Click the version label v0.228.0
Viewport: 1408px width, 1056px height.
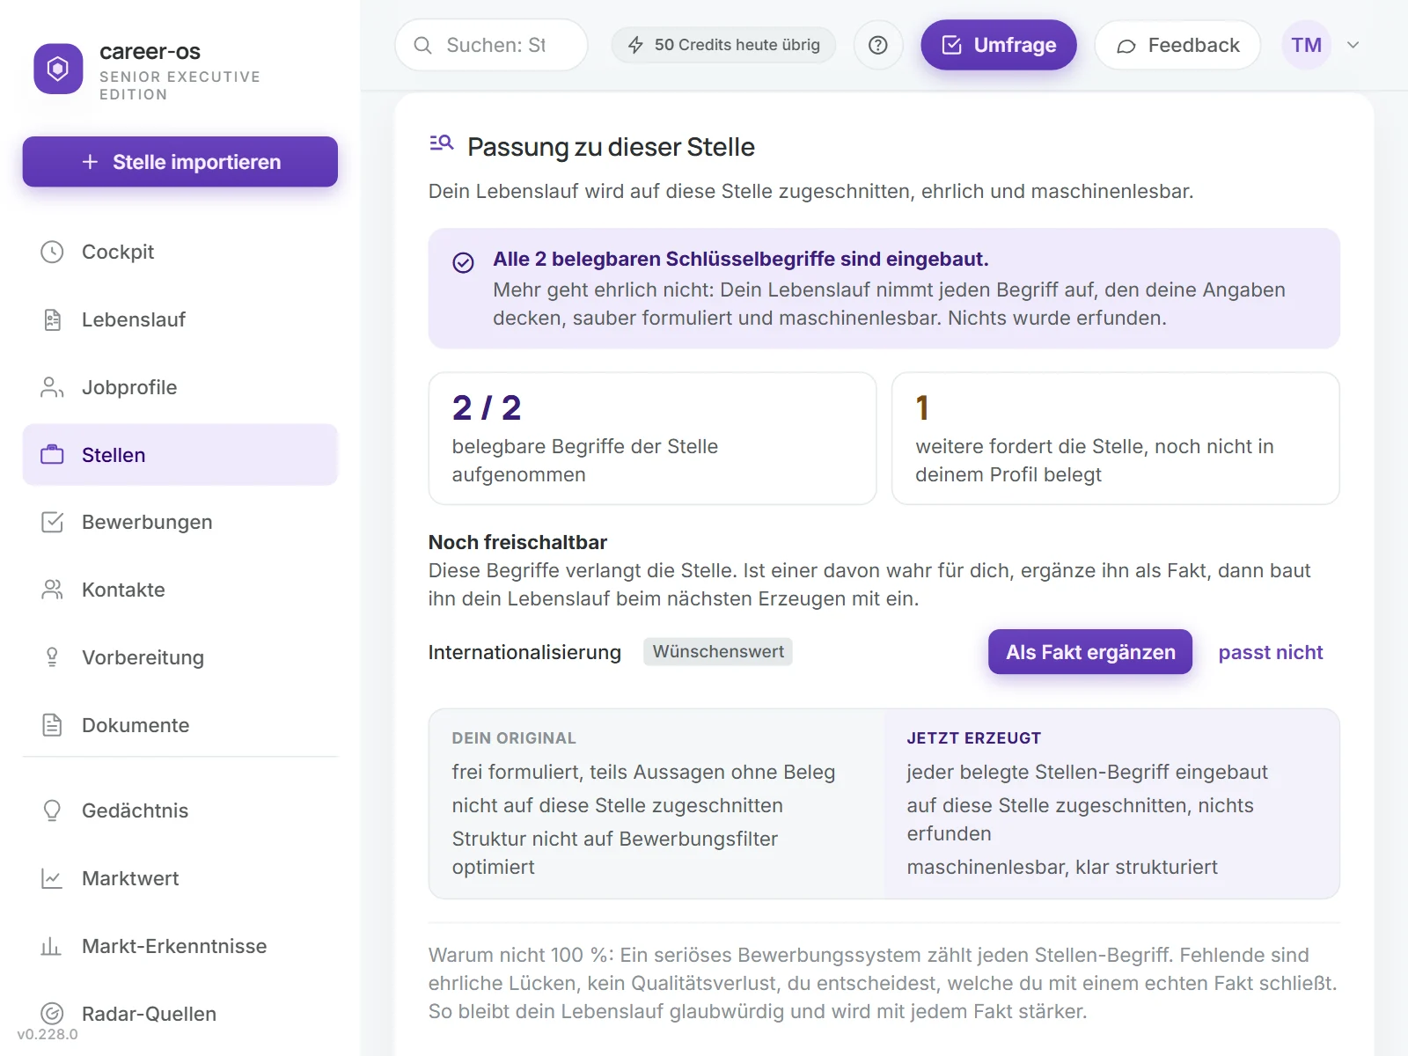coord(48,1035)
